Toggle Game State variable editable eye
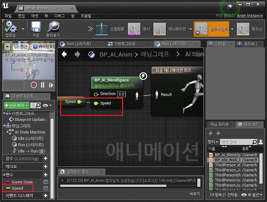267x202 pixels. tap(46, 182)
